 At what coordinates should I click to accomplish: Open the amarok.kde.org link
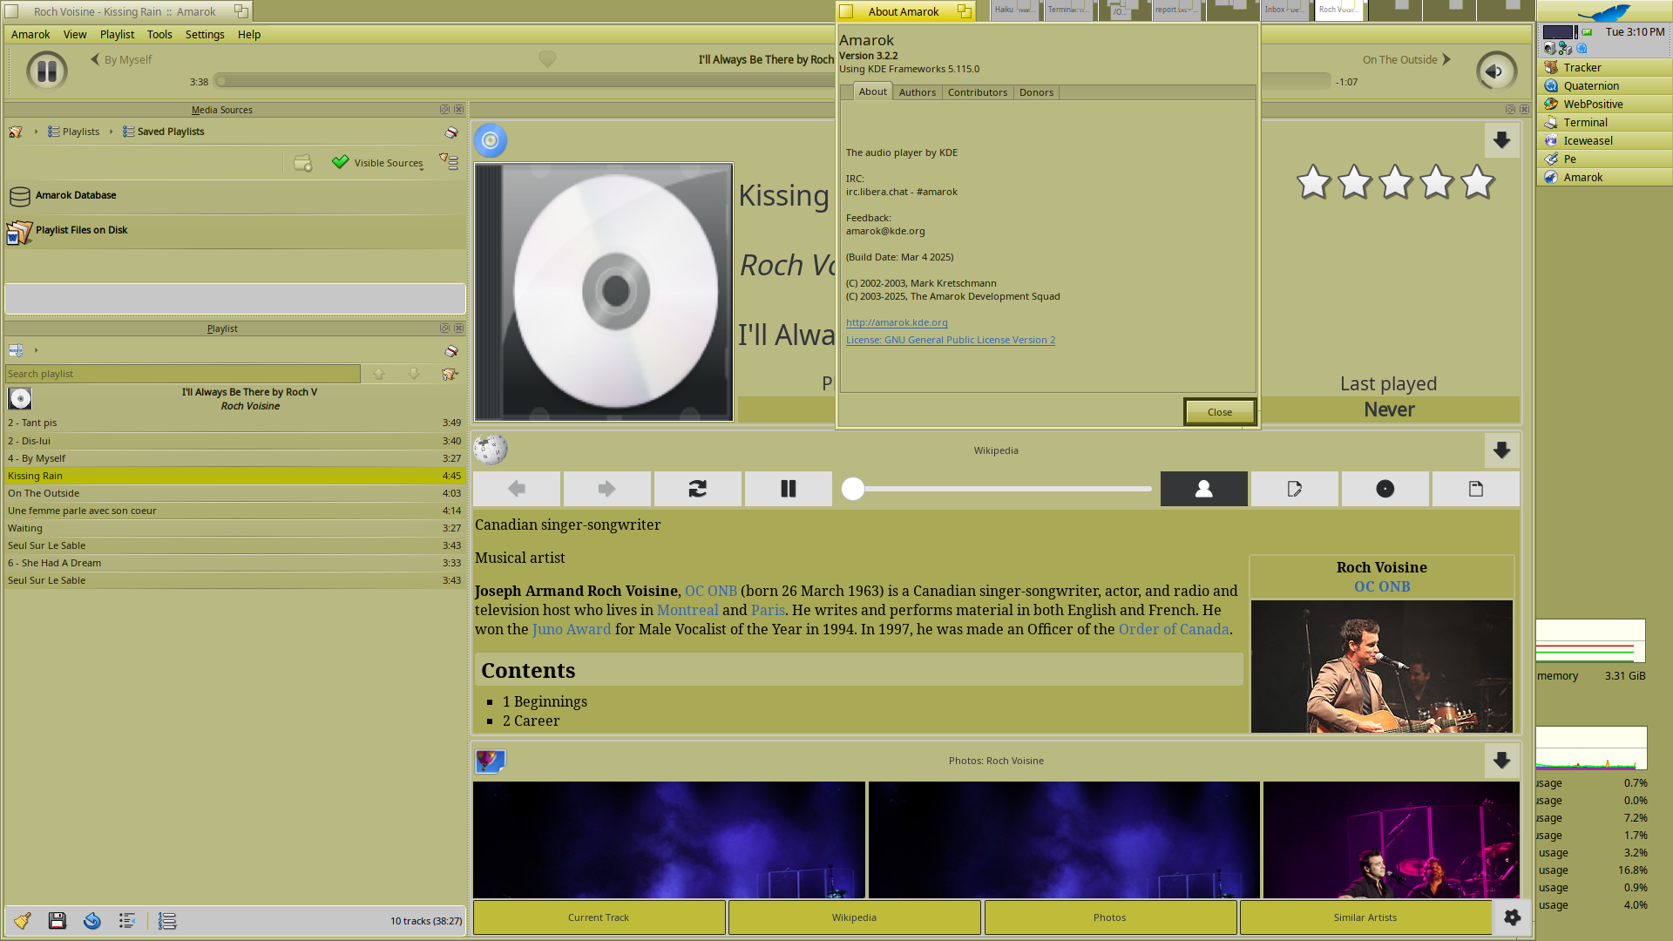click(897, 322)
